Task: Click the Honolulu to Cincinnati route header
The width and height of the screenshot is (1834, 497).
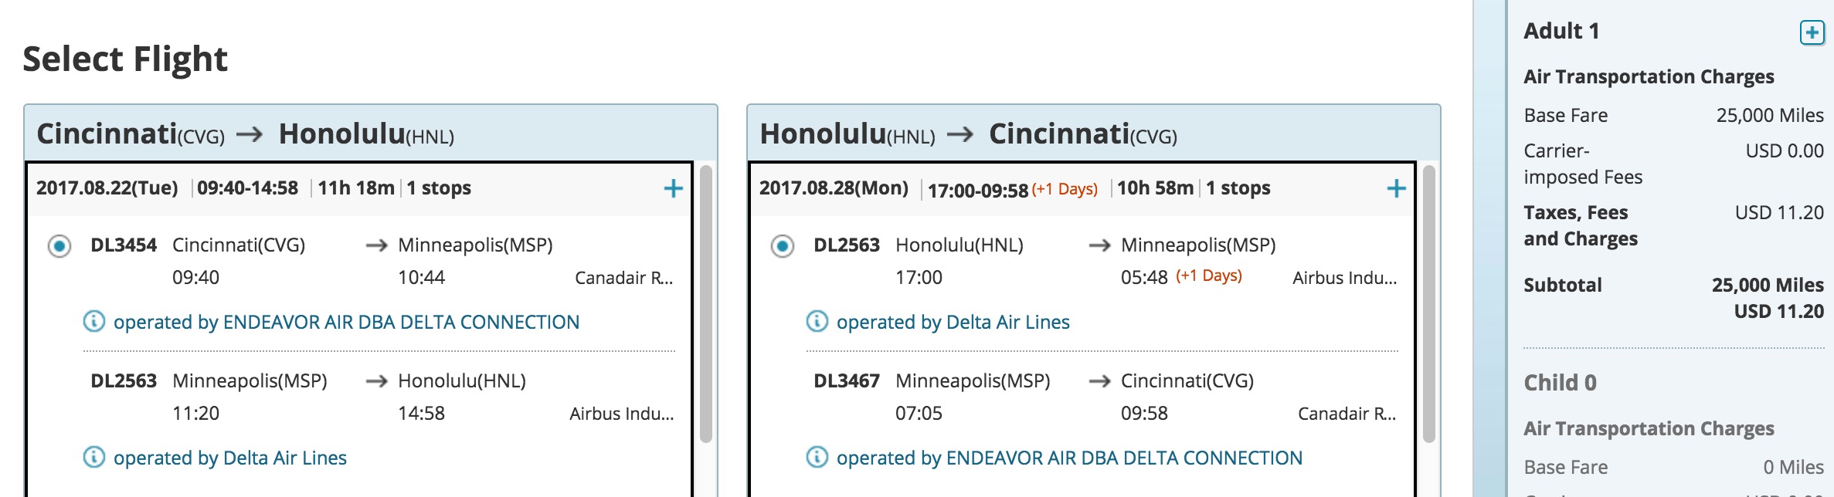Action: (969, 134)
